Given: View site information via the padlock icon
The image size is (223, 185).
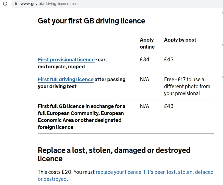Looking at the screenshot, I should pyautogui.click(x=16, y=4).
